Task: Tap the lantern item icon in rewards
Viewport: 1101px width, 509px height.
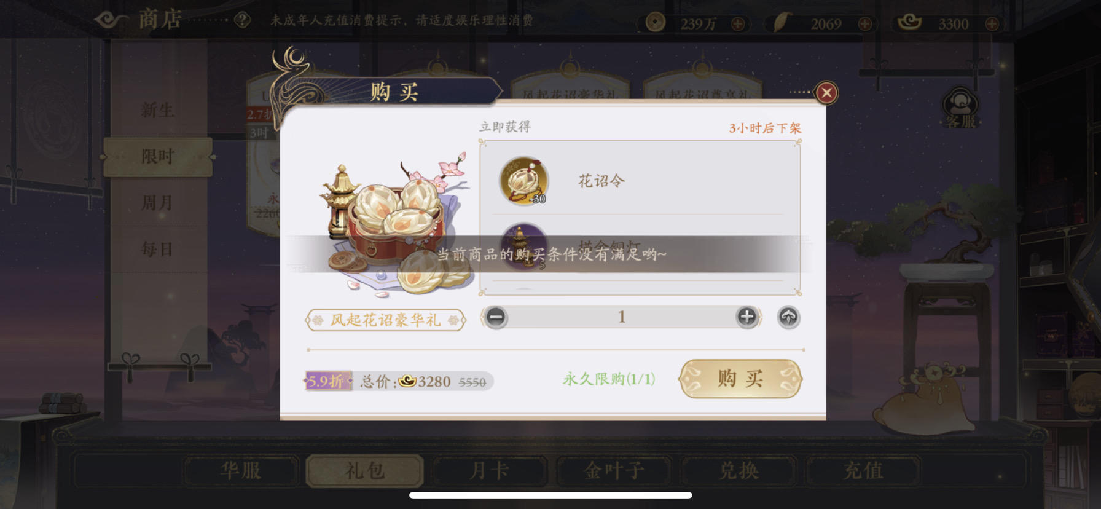Action: click(524, 247)
